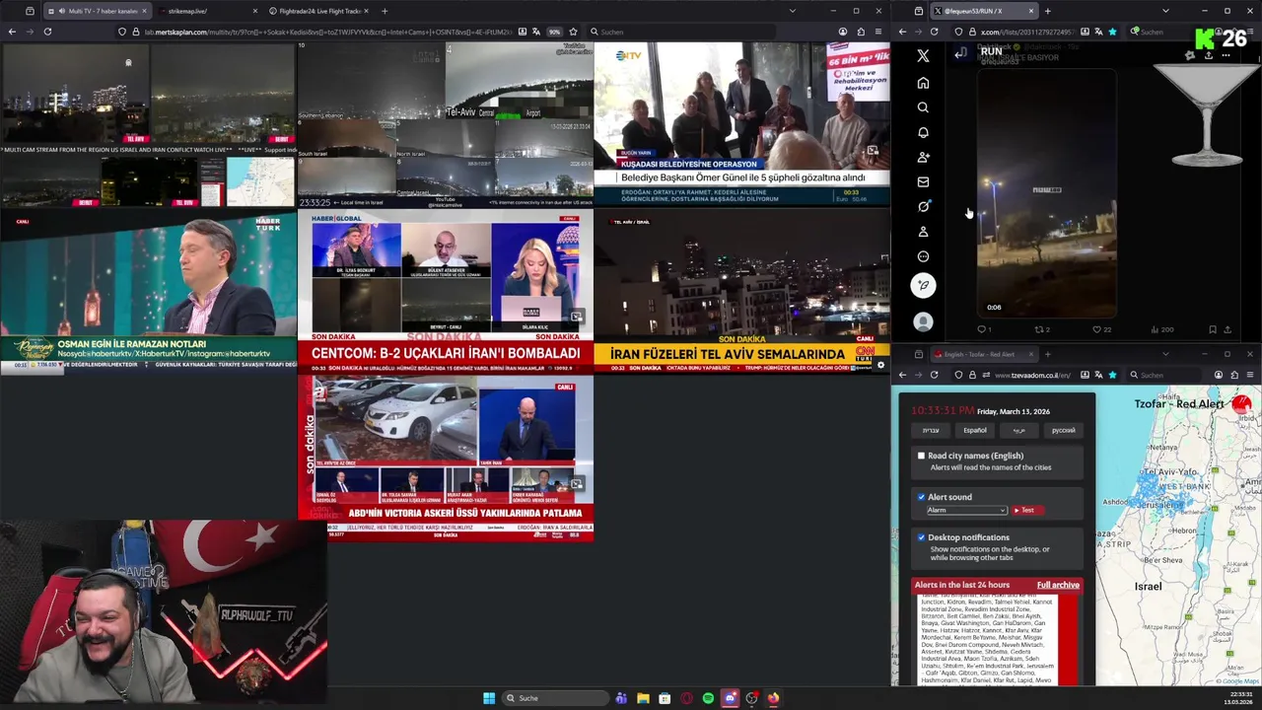Screen dimensions: 1262x710
Task: Go back in Tzofar browser window
Action: [902, 375]
